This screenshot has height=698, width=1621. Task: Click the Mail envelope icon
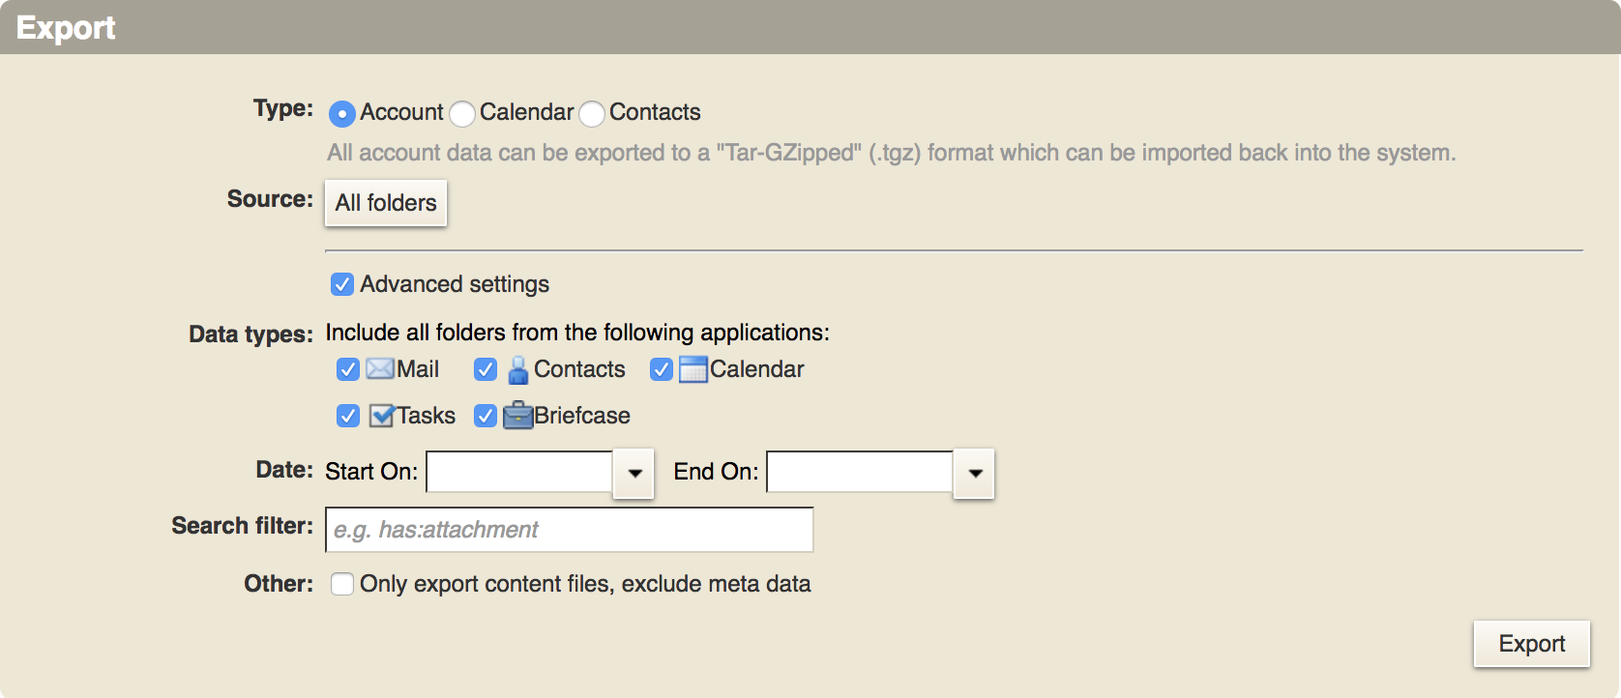pyautogui.click(x=380, y=369)
